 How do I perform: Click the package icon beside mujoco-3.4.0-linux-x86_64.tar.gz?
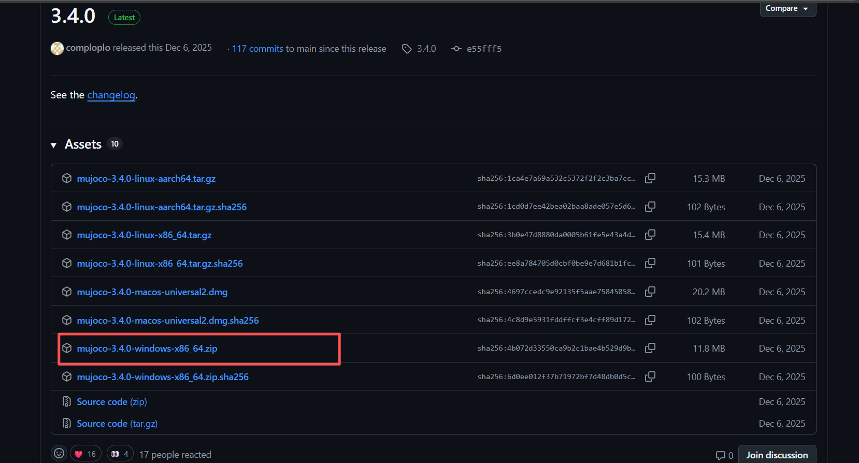(67, 235)
